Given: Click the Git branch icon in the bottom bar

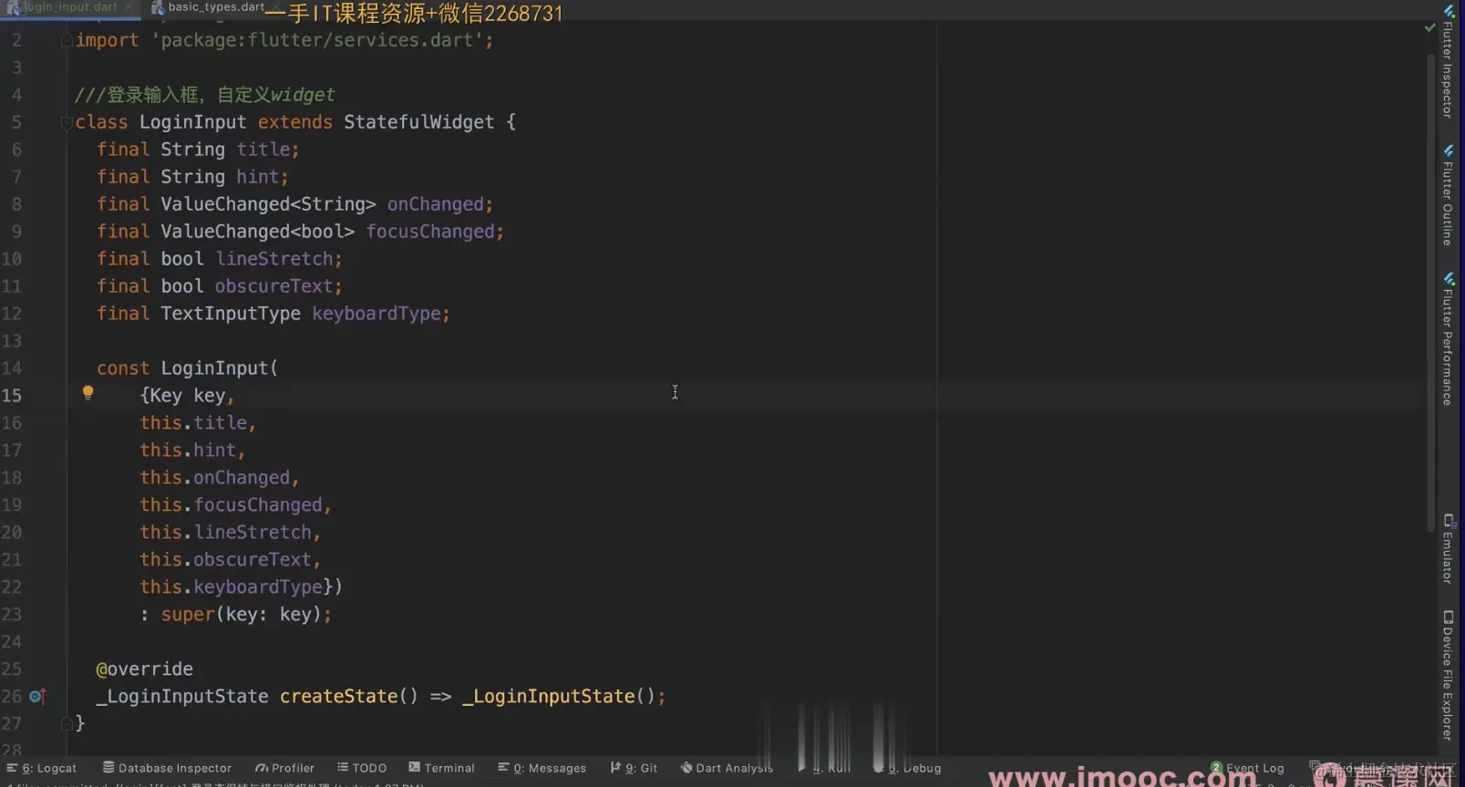Looking at the screenshot, I should pos(615,768).
